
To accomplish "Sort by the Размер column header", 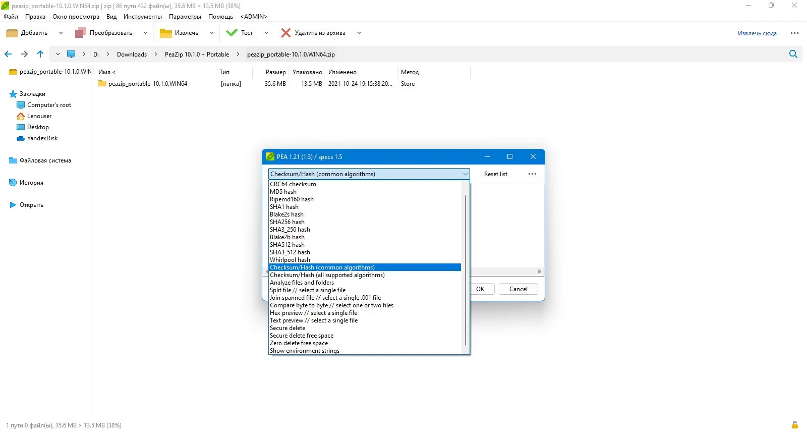I will click(275, 72).
